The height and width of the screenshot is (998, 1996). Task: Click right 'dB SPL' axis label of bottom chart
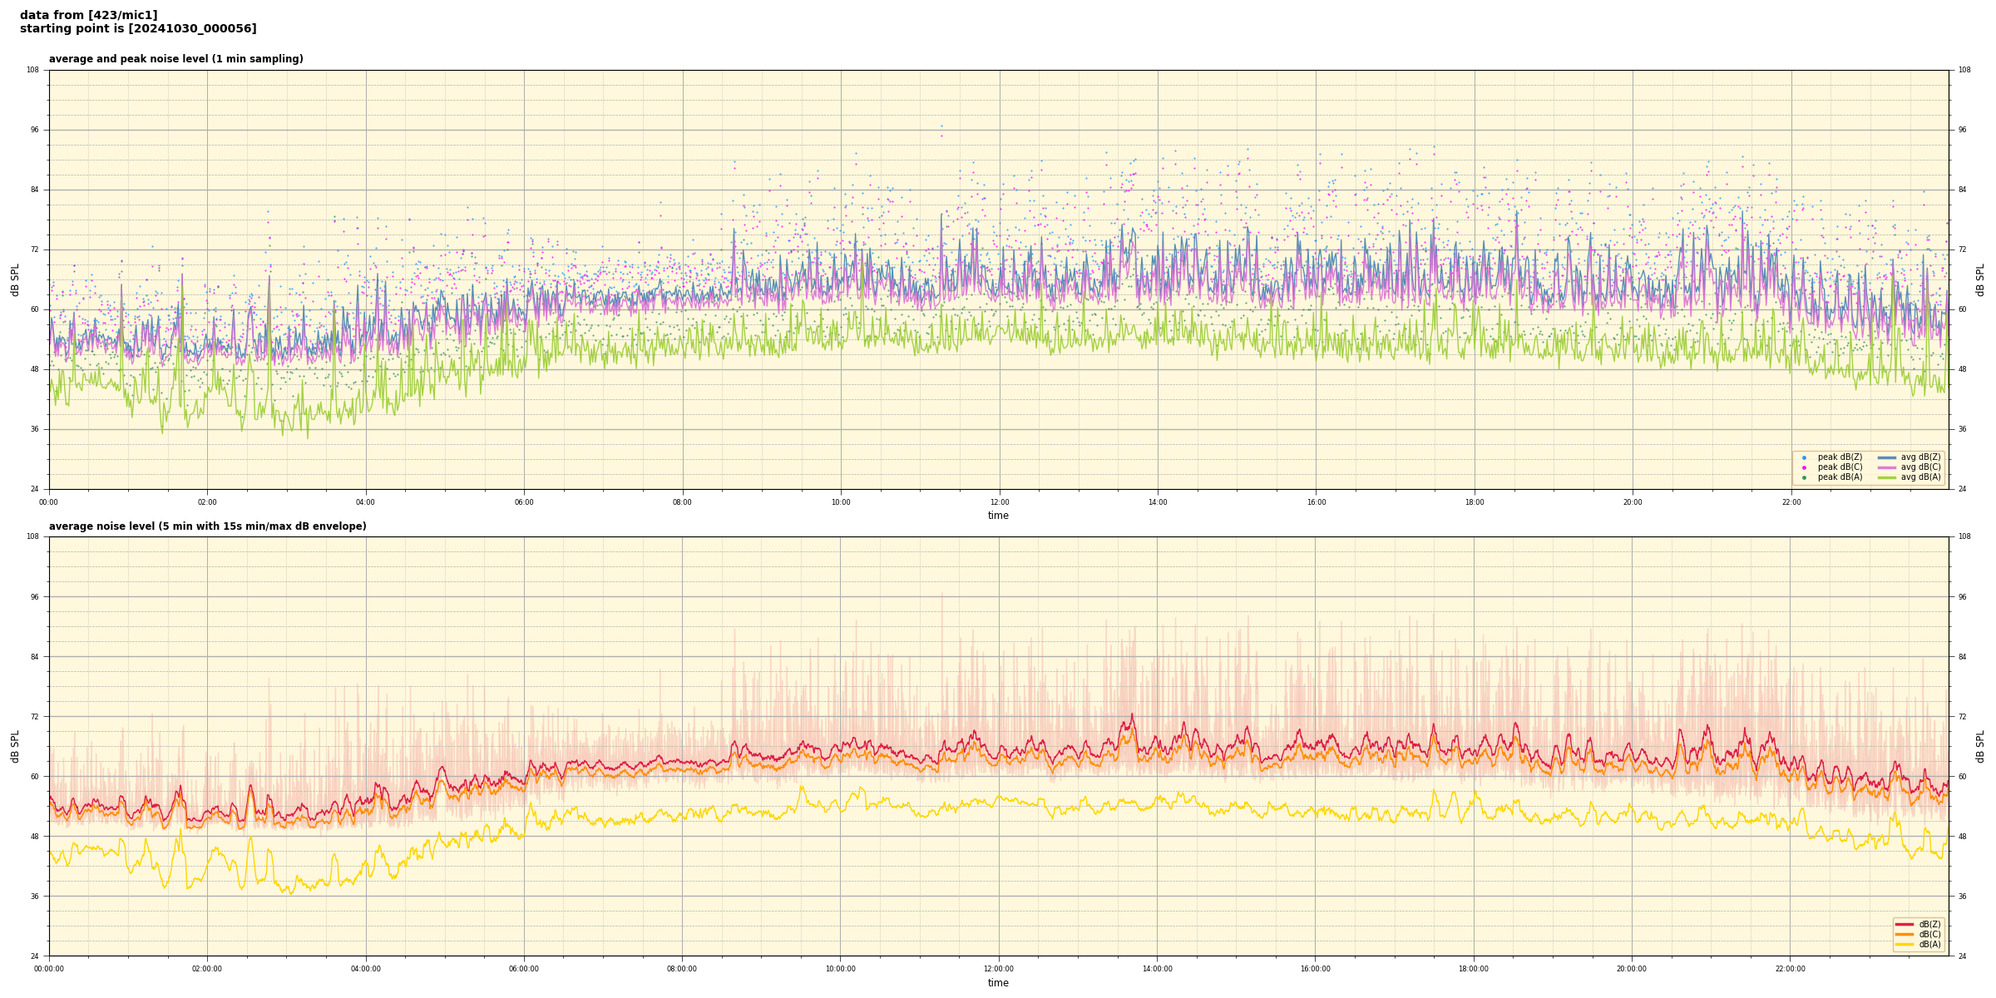click(1980, 746)
